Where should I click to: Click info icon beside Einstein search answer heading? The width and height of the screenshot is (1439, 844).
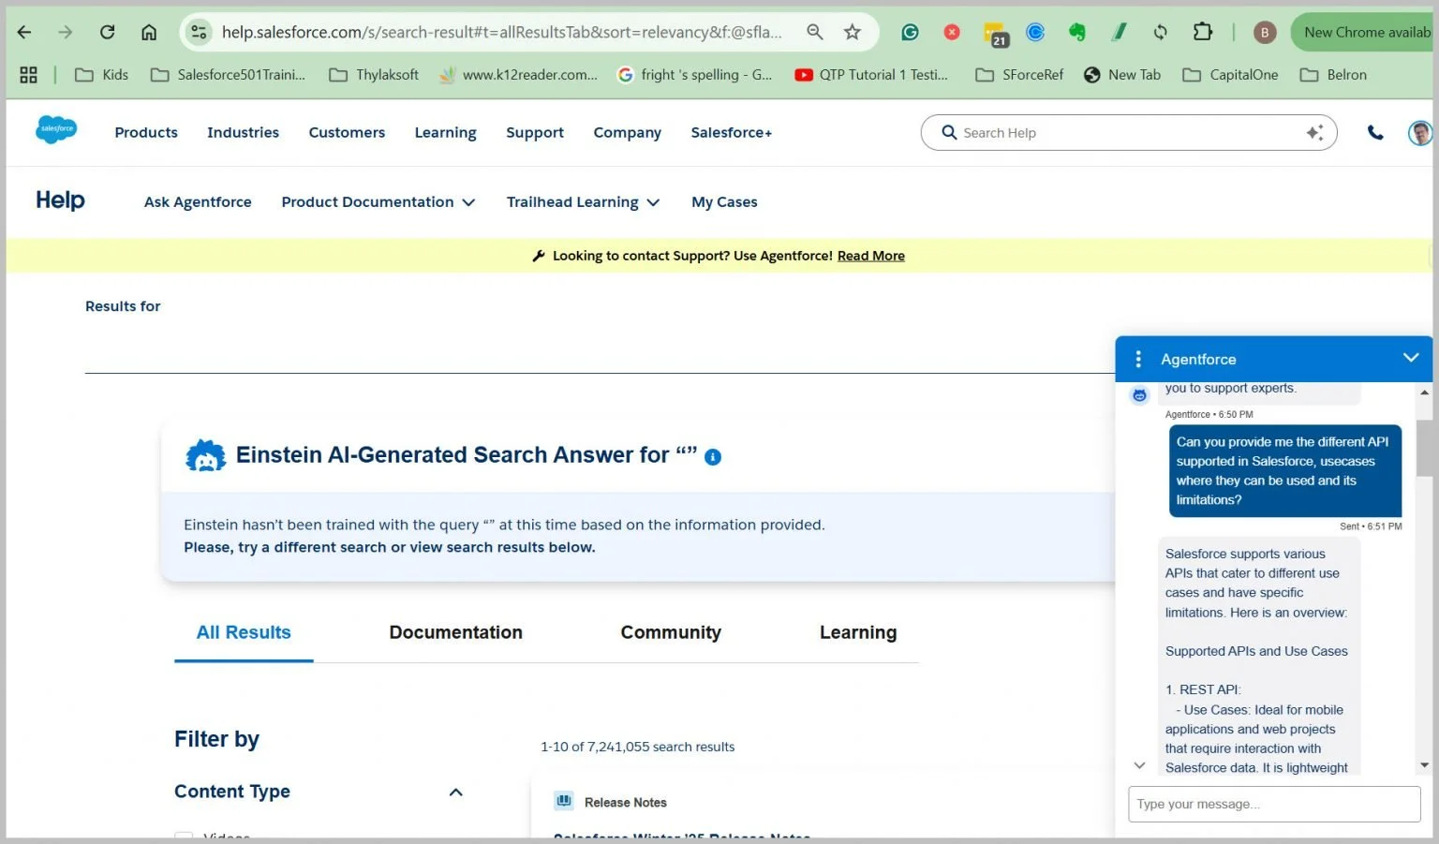(713, 457)
